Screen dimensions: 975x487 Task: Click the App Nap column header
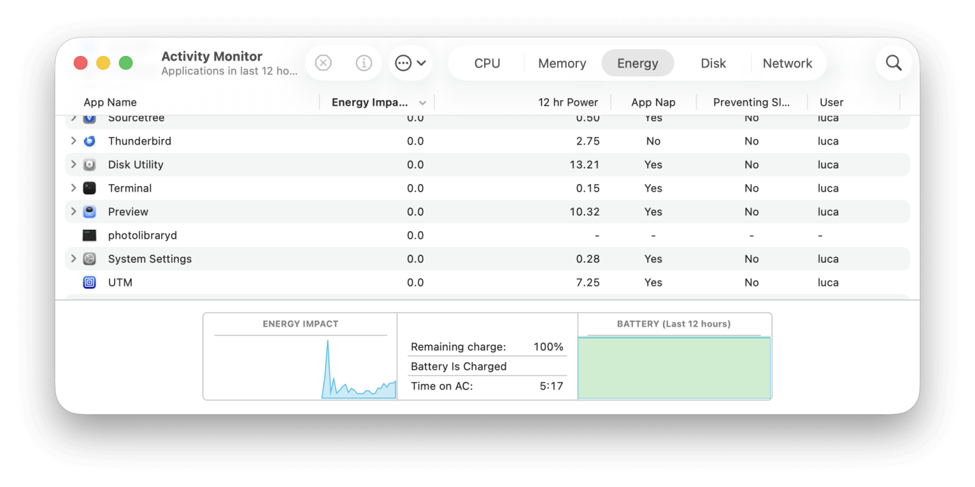(x=653, y=102)
